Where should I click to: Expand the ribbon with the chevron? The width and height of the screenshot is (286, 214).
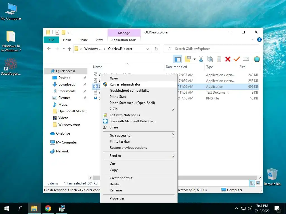[x=253, y=40]
